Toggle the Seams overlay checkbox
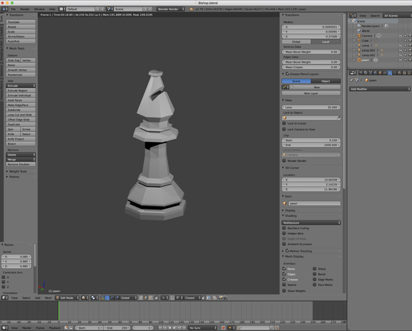Screen dimensions: 412x331 (x=284, y=285)
